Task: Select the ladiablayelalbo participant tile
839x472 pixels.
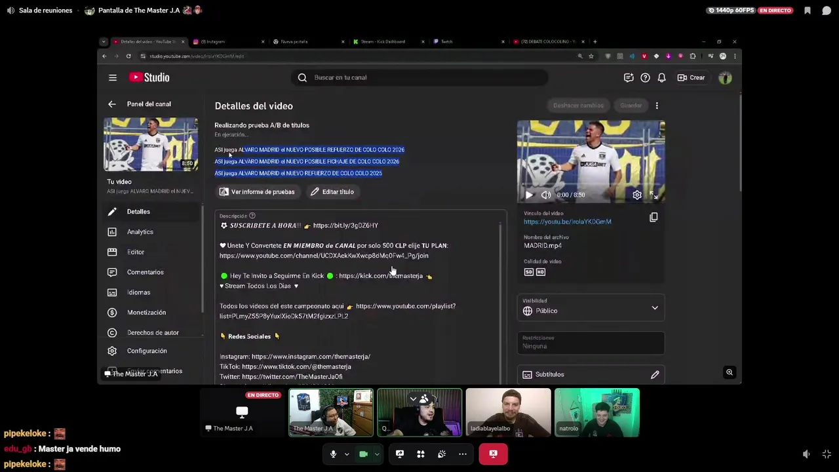Action: (x=508, y=412)
